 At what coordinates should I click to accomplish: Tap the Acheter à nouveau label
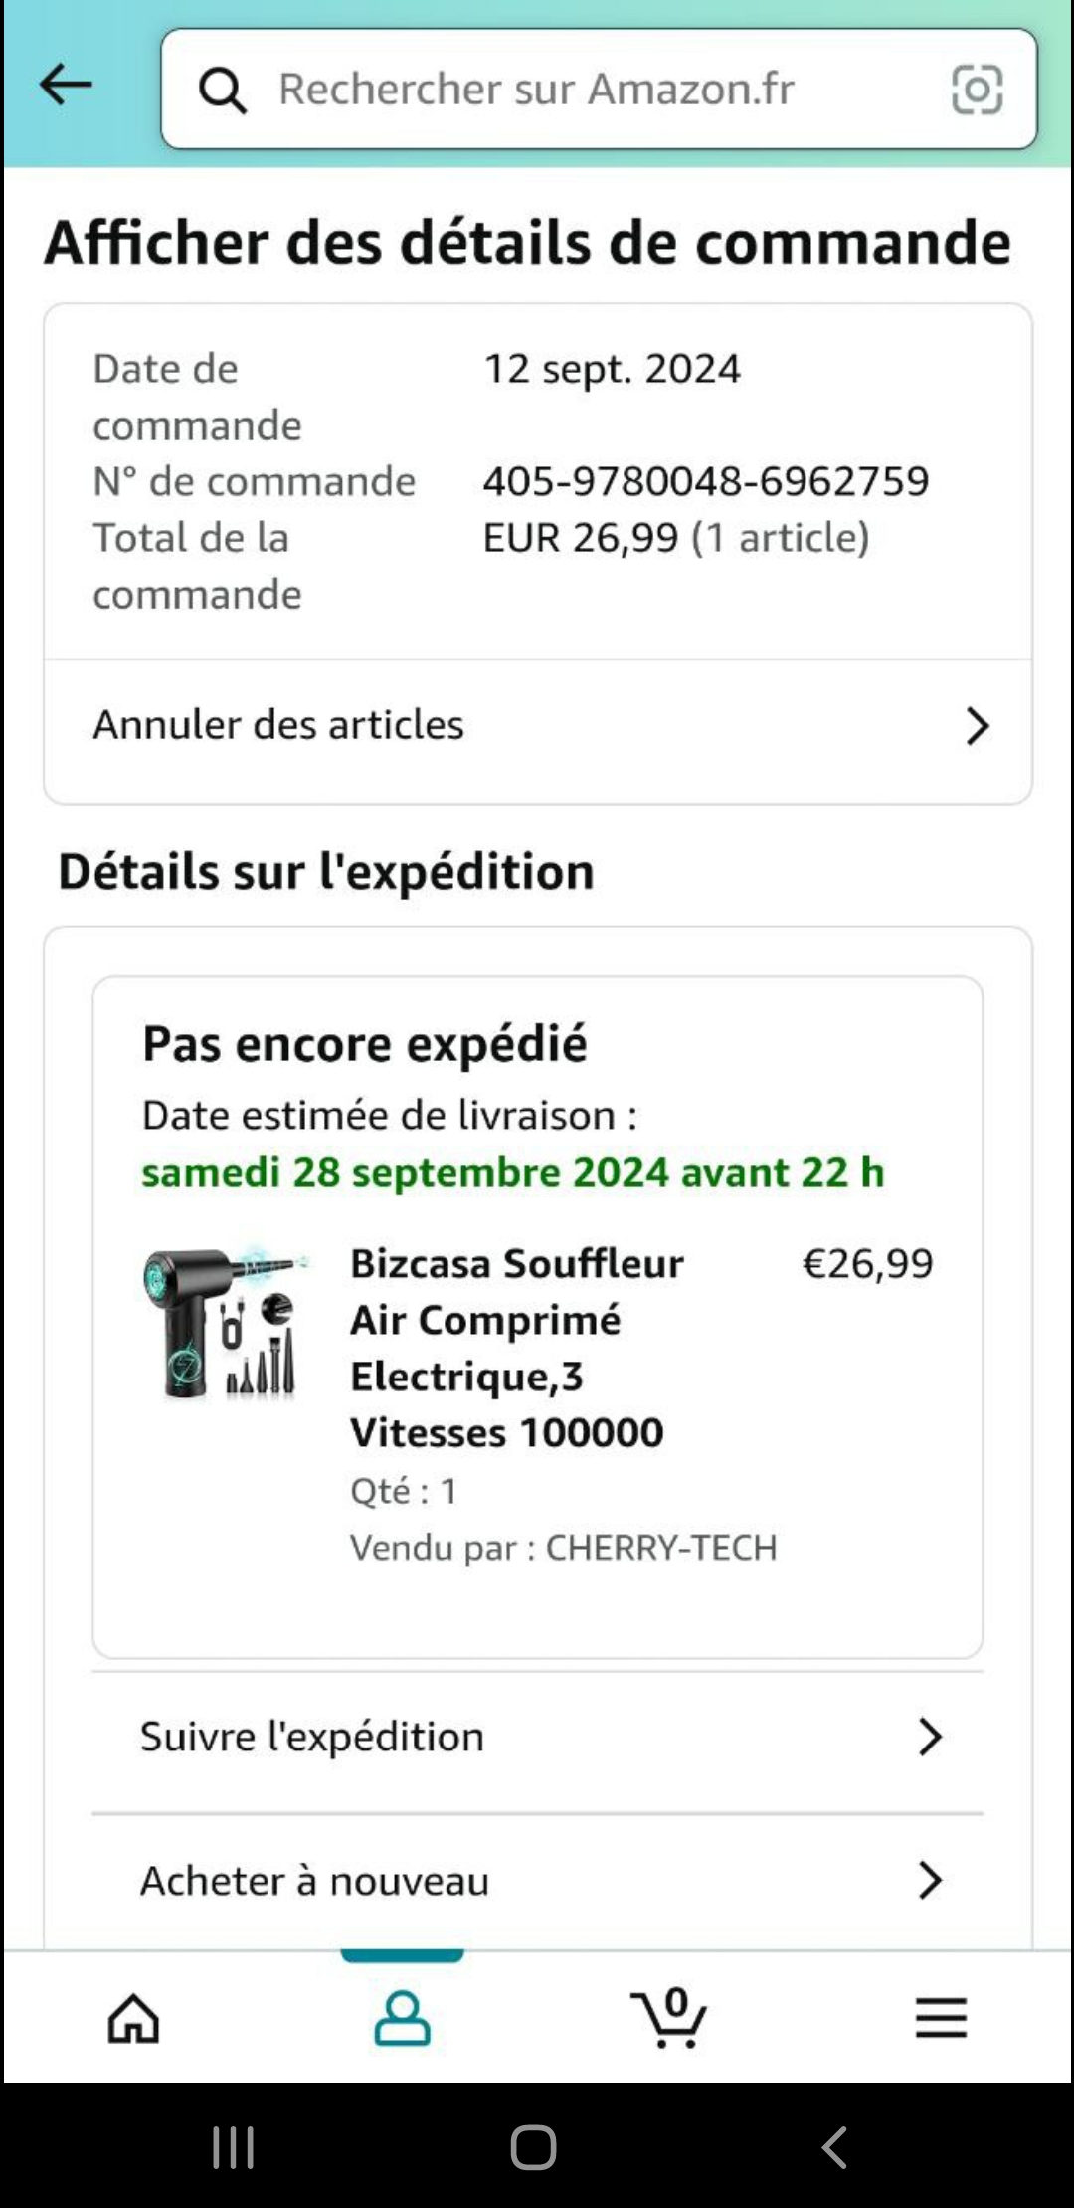pos(314,1881)
